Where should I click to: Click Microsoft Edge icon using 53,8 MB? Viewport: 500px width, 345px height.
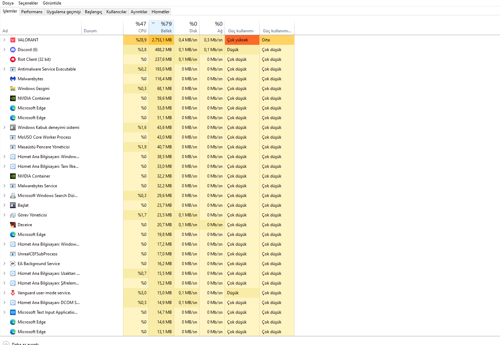point(13,108)
